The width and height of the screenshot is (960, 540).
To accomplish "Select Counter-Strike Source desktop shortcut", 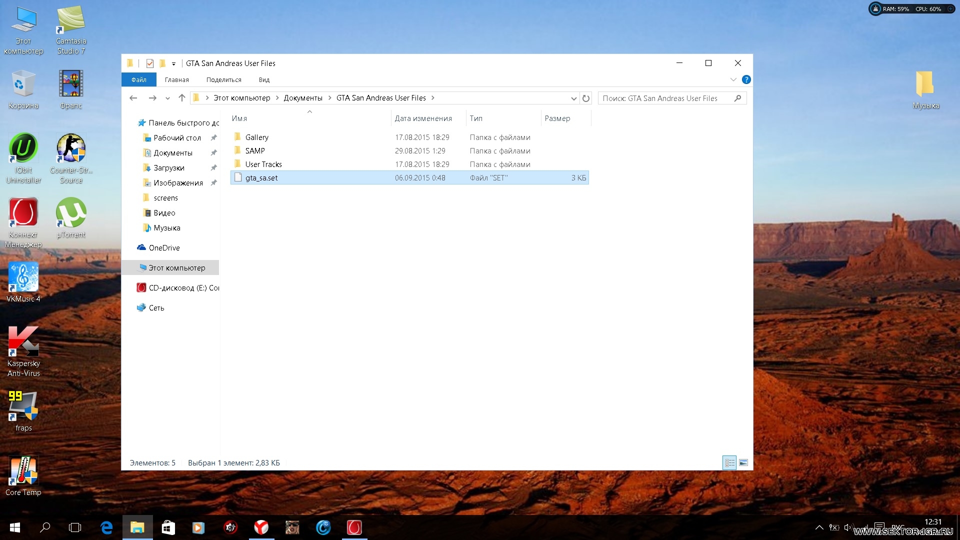I will point(71,158).
